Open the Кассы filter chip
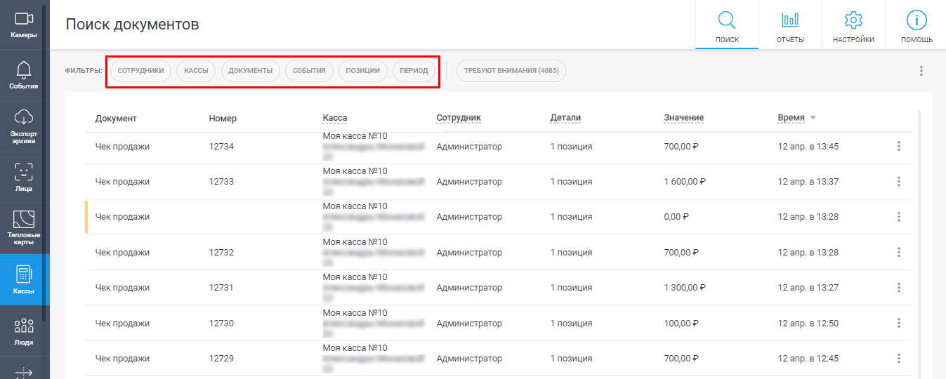946x379 pixels. (x=196, y=71)
